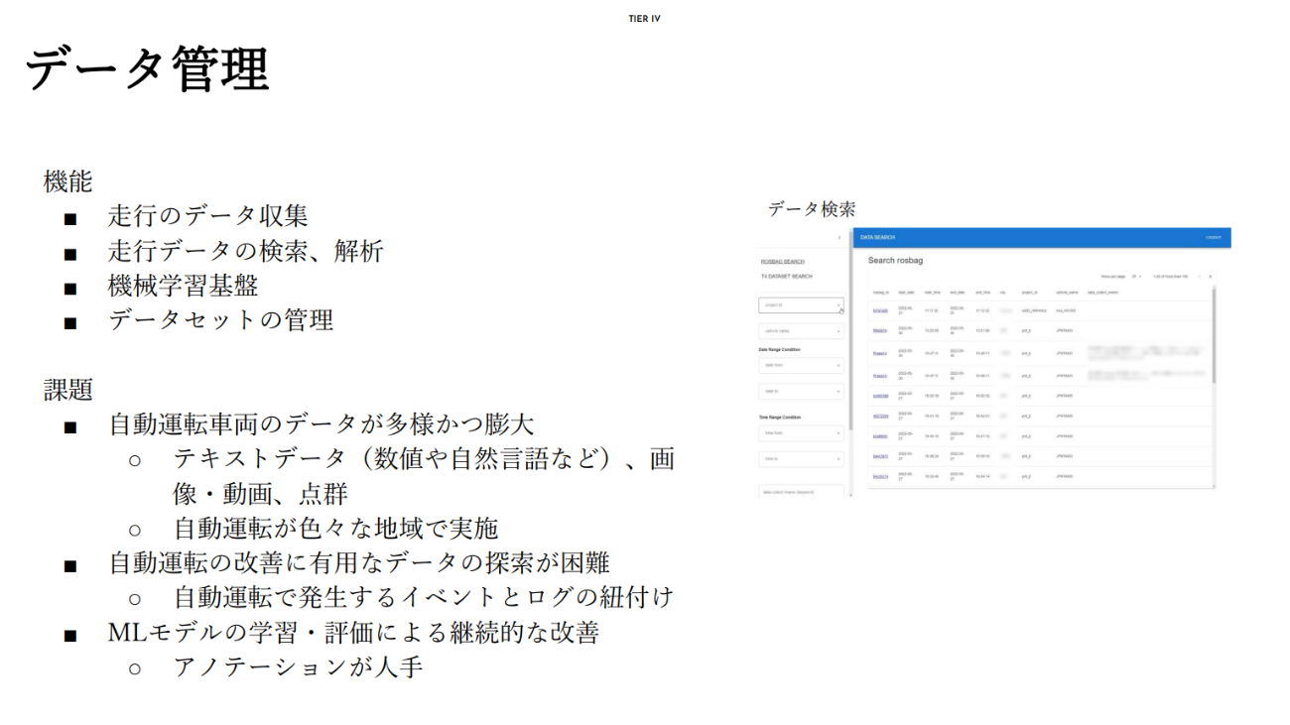1290x725 pixels.
Task: Open the rosbag link in the odd_reference row
Action: pos(880,311)
